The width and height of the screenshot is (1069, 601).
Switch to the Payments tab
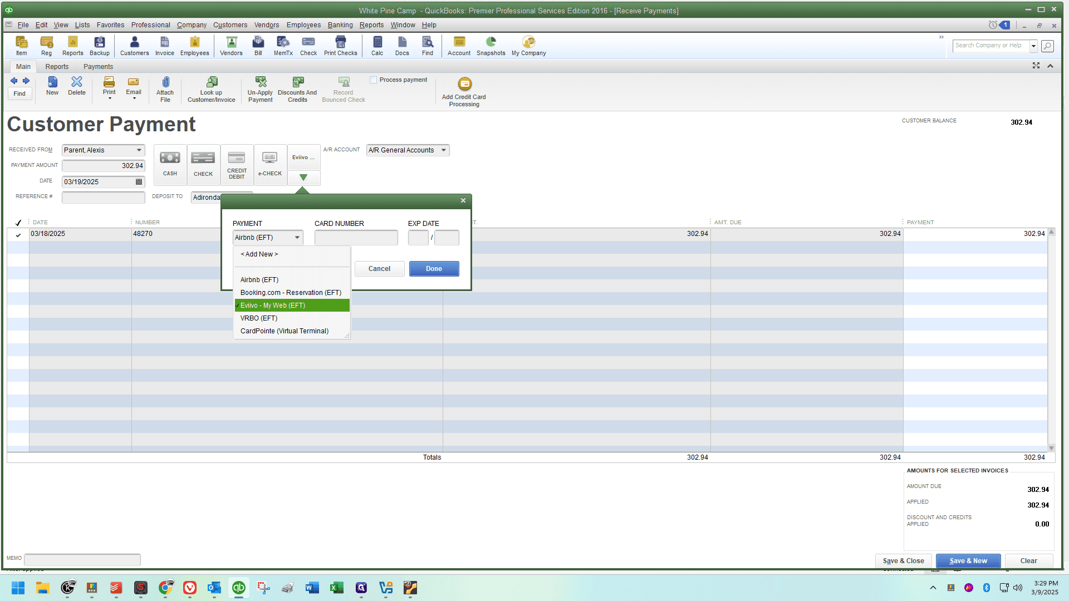98,67
